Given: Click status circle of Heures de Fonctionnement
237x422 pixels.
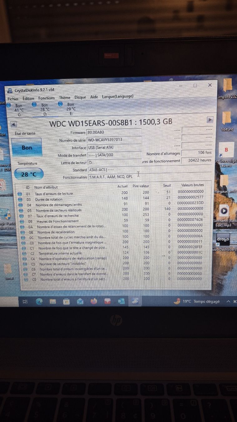Looking at the screenshot, I should click(x=22, y=221).
